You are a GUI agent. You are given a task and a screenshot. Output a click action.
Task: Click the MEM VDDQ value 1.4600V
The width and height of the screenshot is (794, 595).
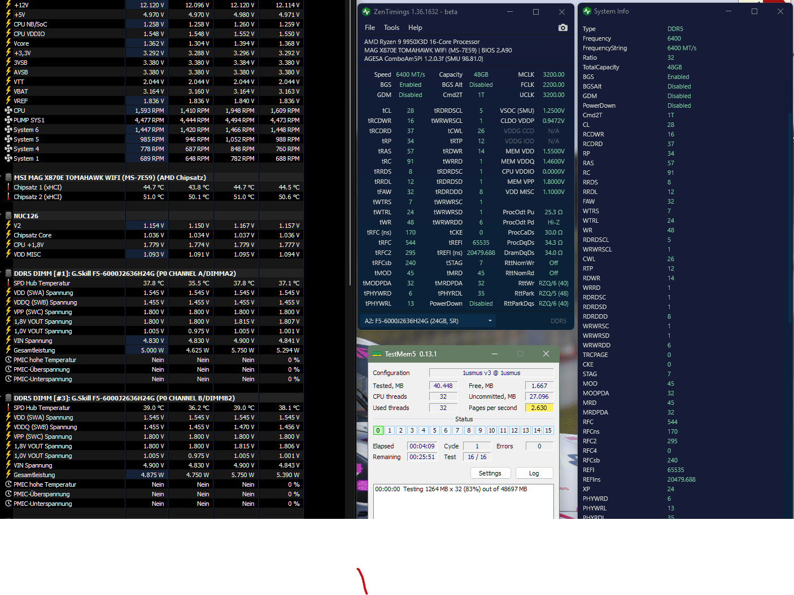[x=553, y=161]
